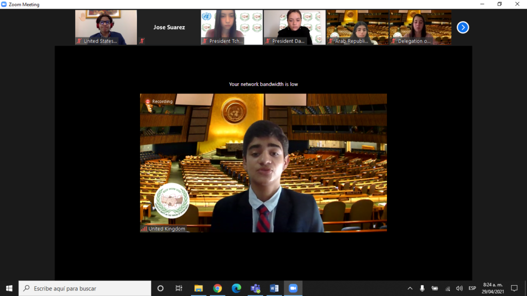Show more participants with the blue arrow
This screenshot has height=296, width=527.
point(462,27)
